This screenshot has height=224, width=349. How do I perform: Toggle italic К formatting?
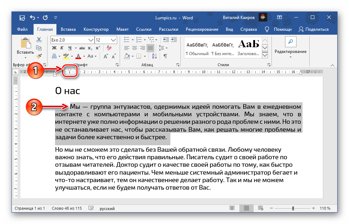62,48
